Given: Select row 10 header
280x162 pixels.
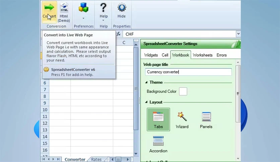Looking at the screenshot, I should coord(45,110).
